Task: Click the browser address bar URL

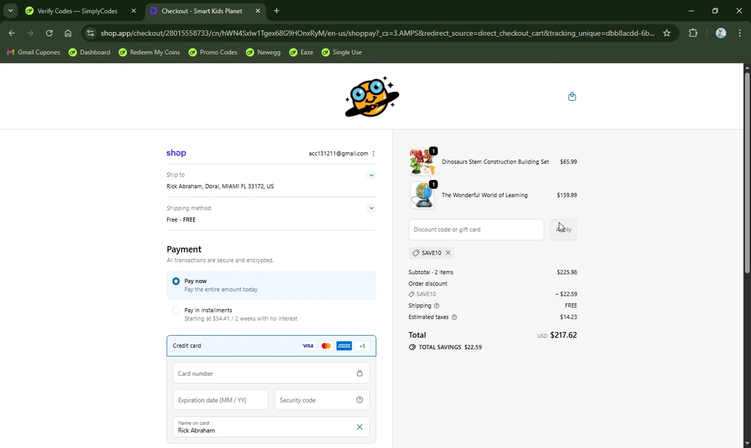Action: (x=378, y=33)
